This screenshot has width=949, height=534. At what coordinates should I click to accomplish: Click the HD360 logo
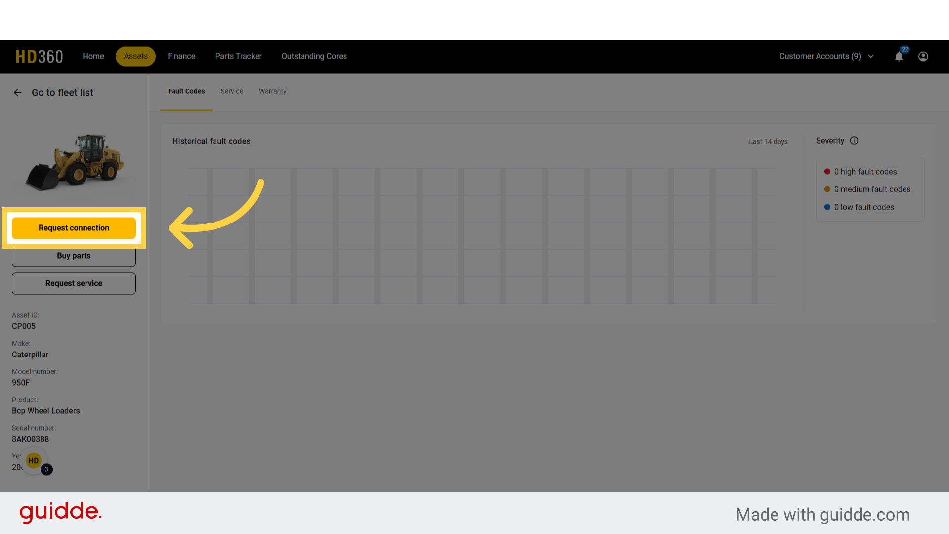pos(39,57)
